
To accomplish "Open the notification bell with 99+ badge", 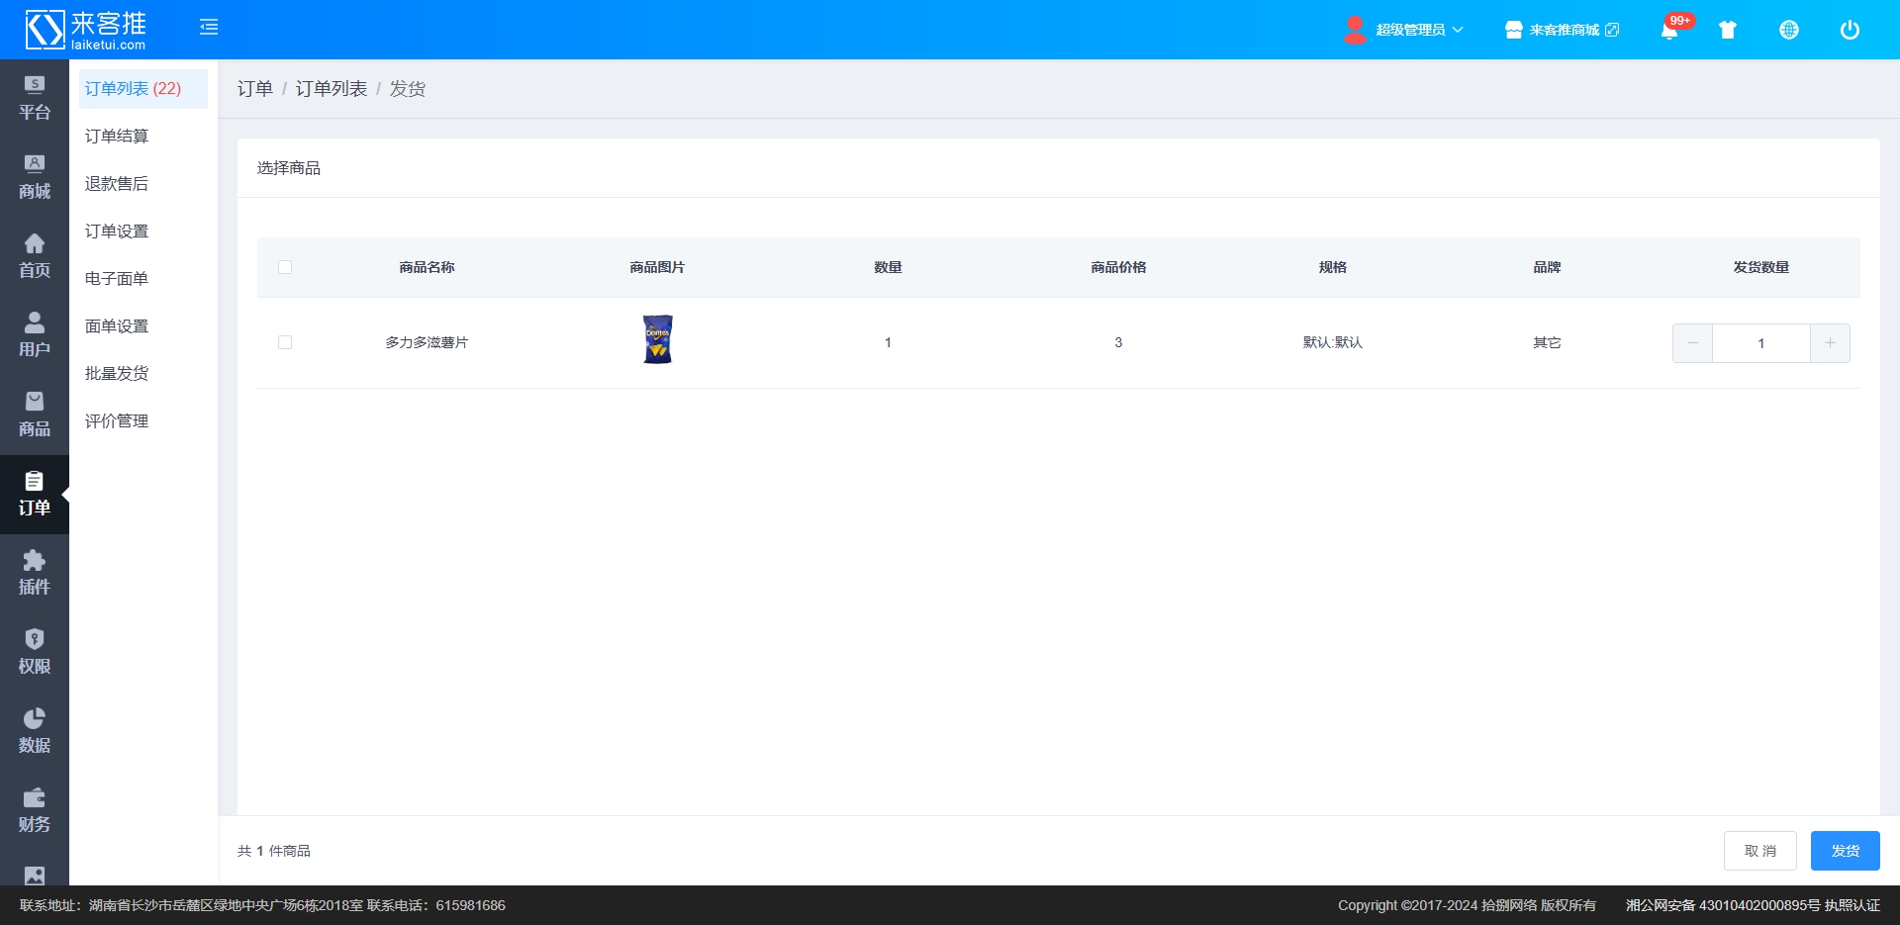I will [x=1669, y=30].
